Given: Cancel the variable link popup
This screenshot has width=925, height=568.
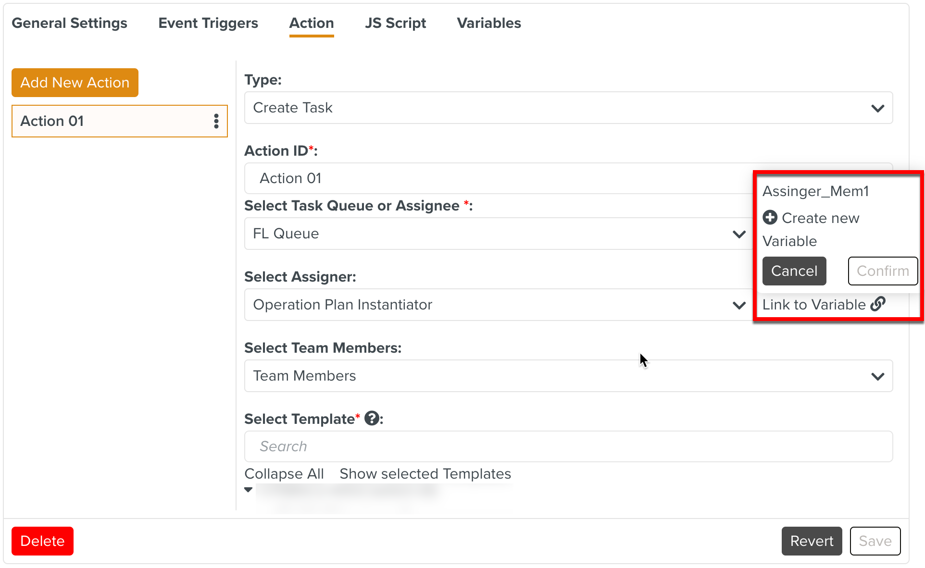Looking at the screenshot, I should [794, 271].
